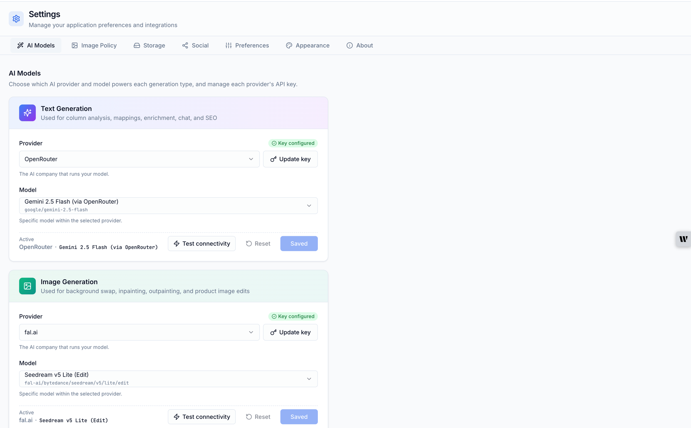This screenshot has height=428, width=691.
Task: Open the OpenRouter provider dropdown
Action: point(139,159)
